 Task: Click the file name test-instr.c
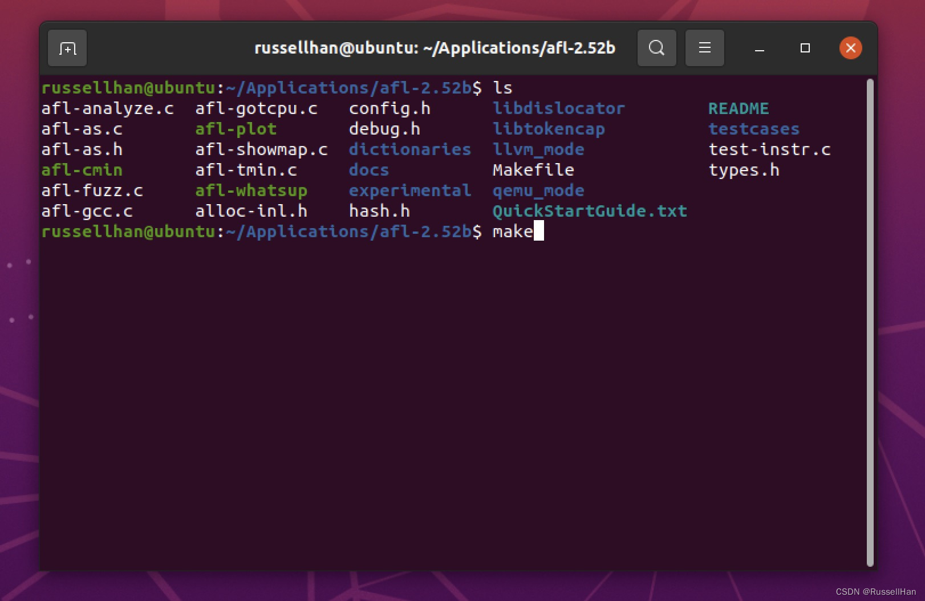[x=769, y=150]
